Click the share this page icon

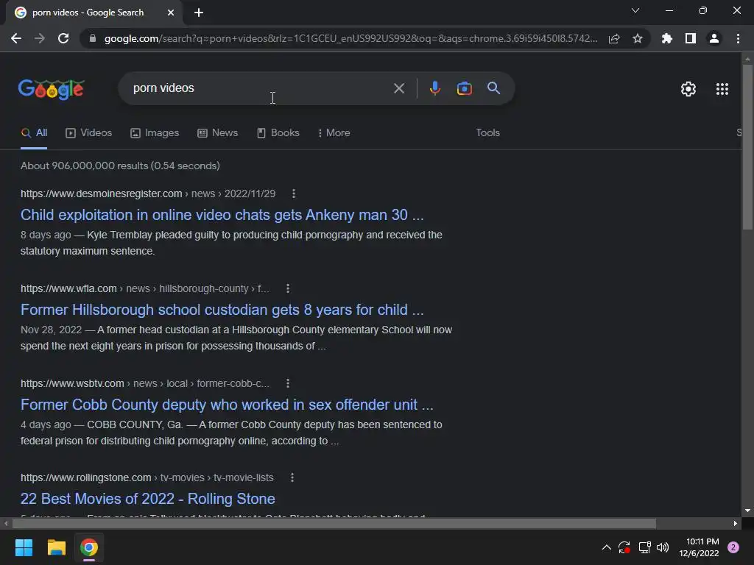coord(614,38)
